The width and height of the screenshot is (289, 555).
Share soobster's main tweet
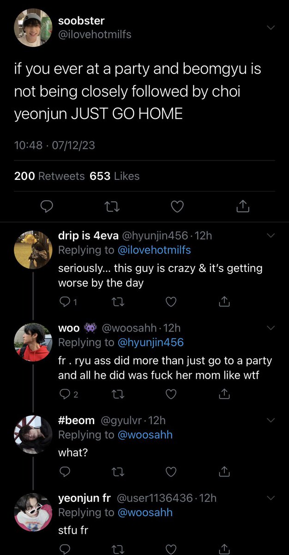[x=243, y=207]
